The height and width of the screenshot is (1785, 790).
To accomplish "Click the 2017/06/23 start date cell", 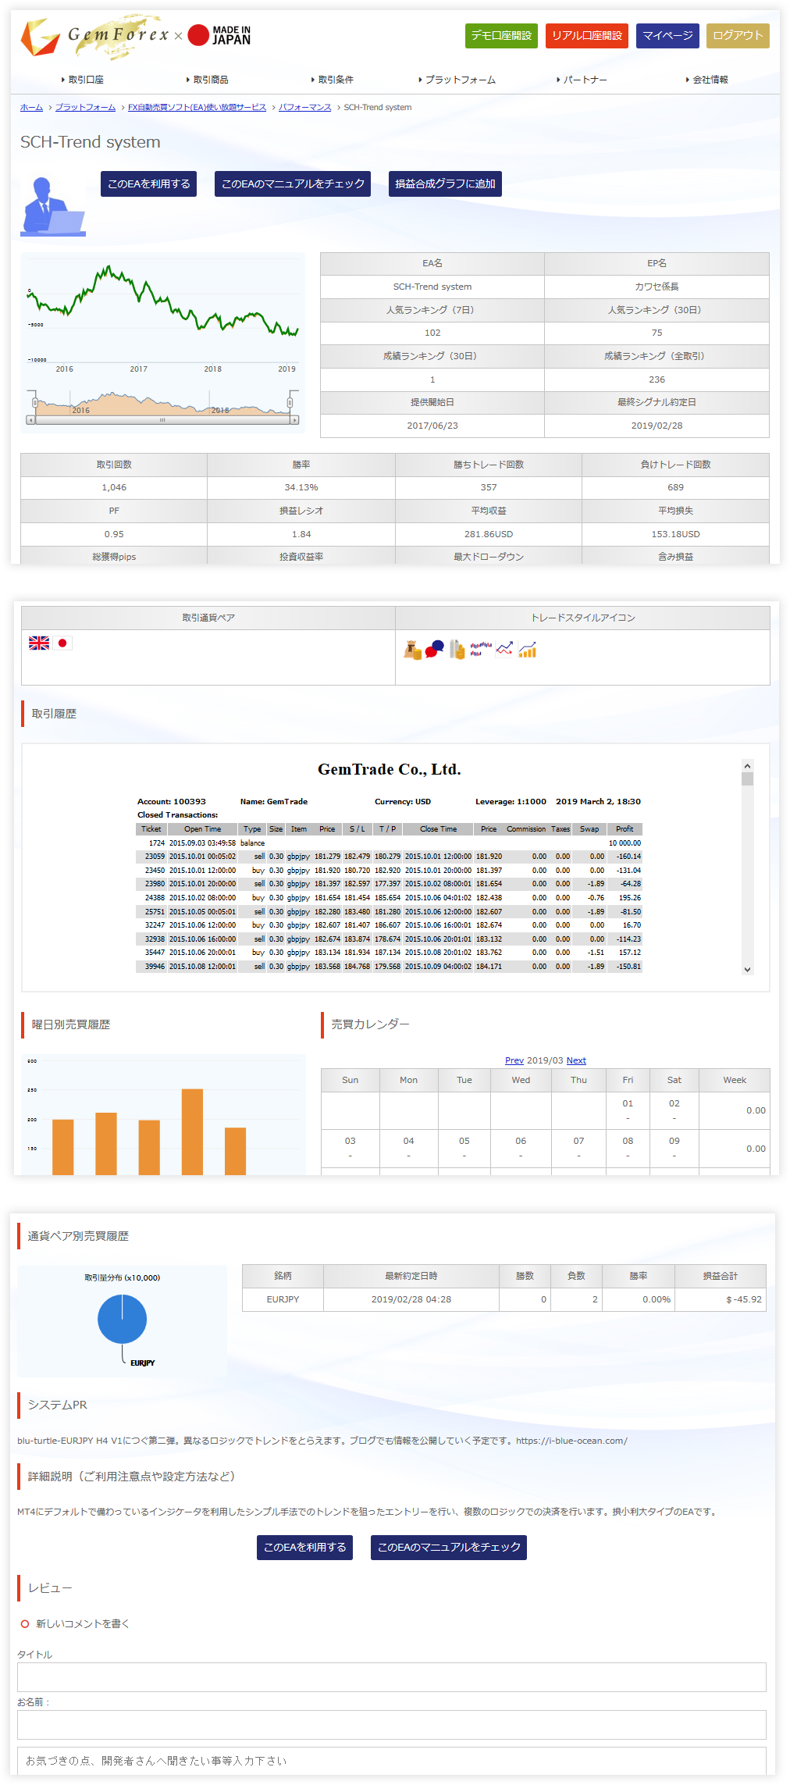I will [x=432, y=426].
